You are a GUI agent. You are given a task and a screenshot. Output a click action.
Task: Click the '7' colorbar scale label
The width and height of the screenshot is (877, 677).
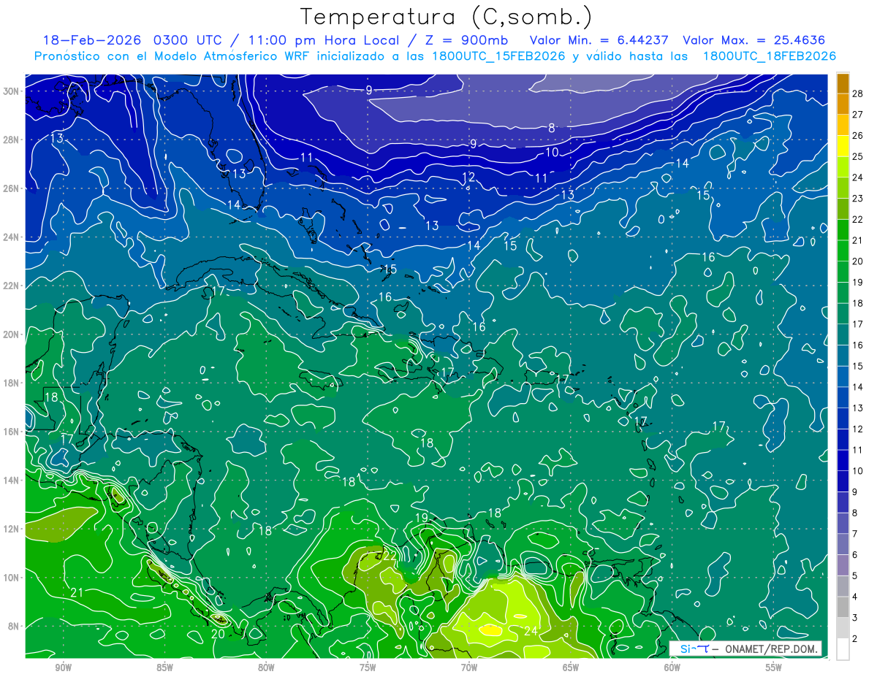(855, 534)
